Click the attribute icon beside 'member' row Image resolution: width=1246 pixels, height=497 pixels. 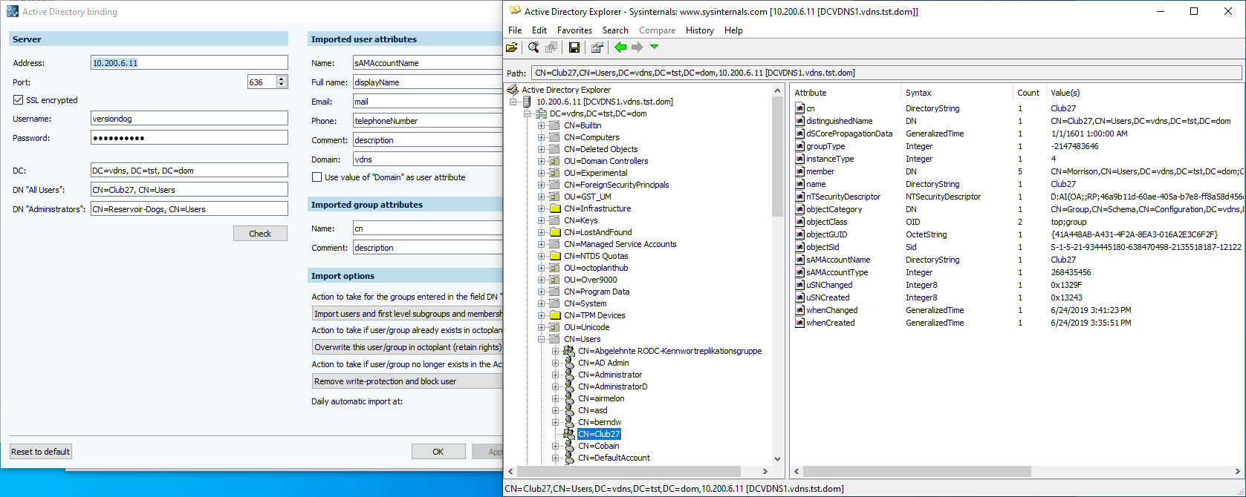800,171
